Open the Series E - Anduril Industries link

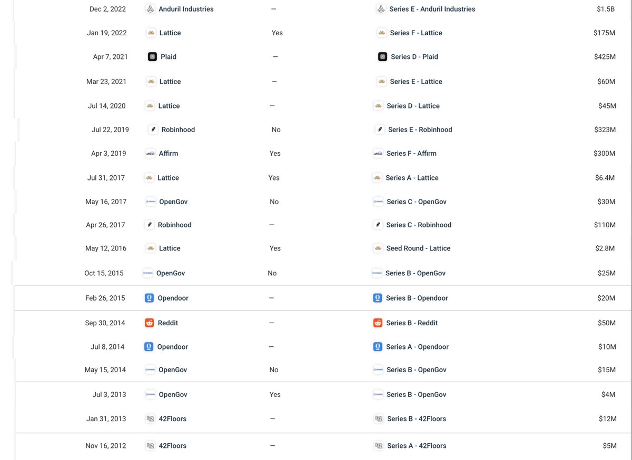(432, 9)
